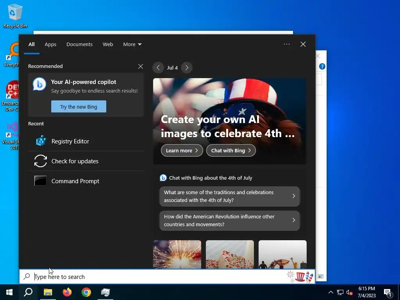Open the network tray icon
The width and height of the screenshot is (400, 300).
(340, 292)
